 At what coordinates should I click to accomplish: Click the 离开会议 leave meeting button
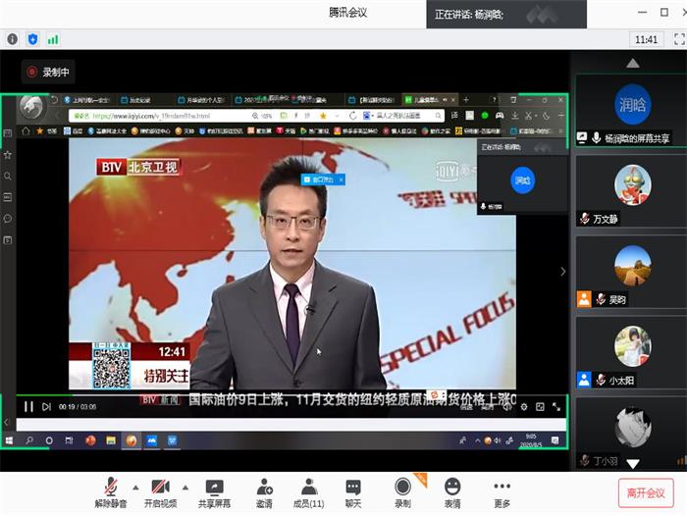pos(646,493)
